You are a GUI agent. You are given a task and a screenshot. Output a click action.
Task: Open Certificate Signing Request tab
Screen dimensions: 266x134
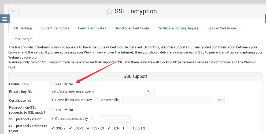[179, 28]
